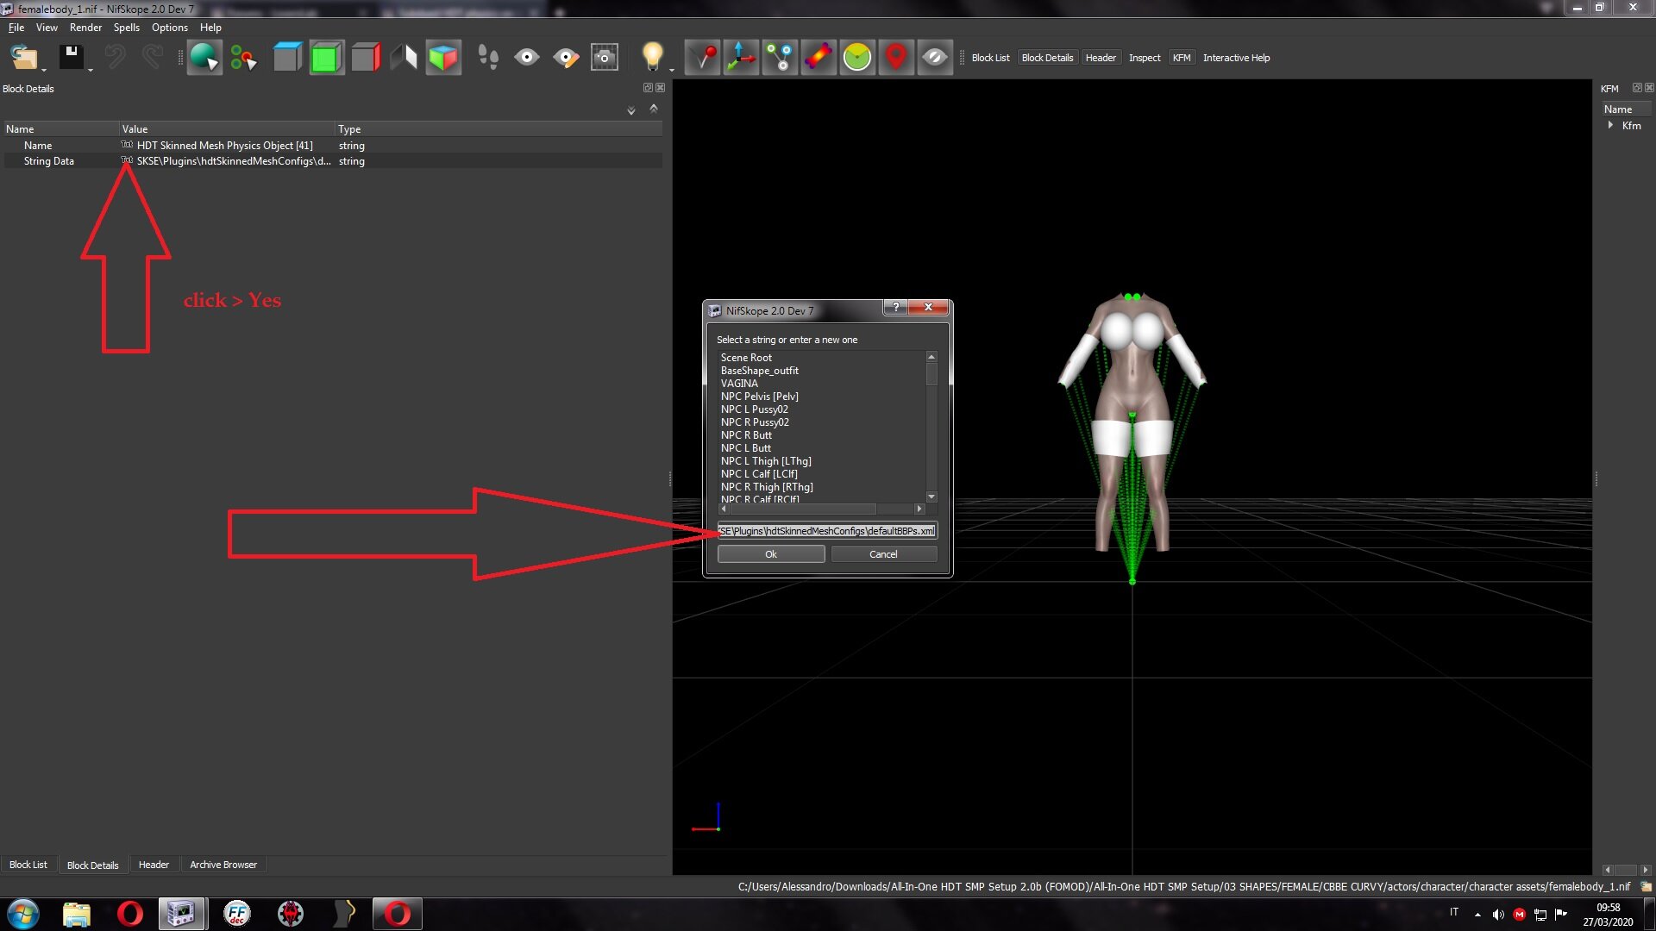Click the lightbulb lighting icon
The height and width of the screenshot is (931, 1656).
(652, 58)
